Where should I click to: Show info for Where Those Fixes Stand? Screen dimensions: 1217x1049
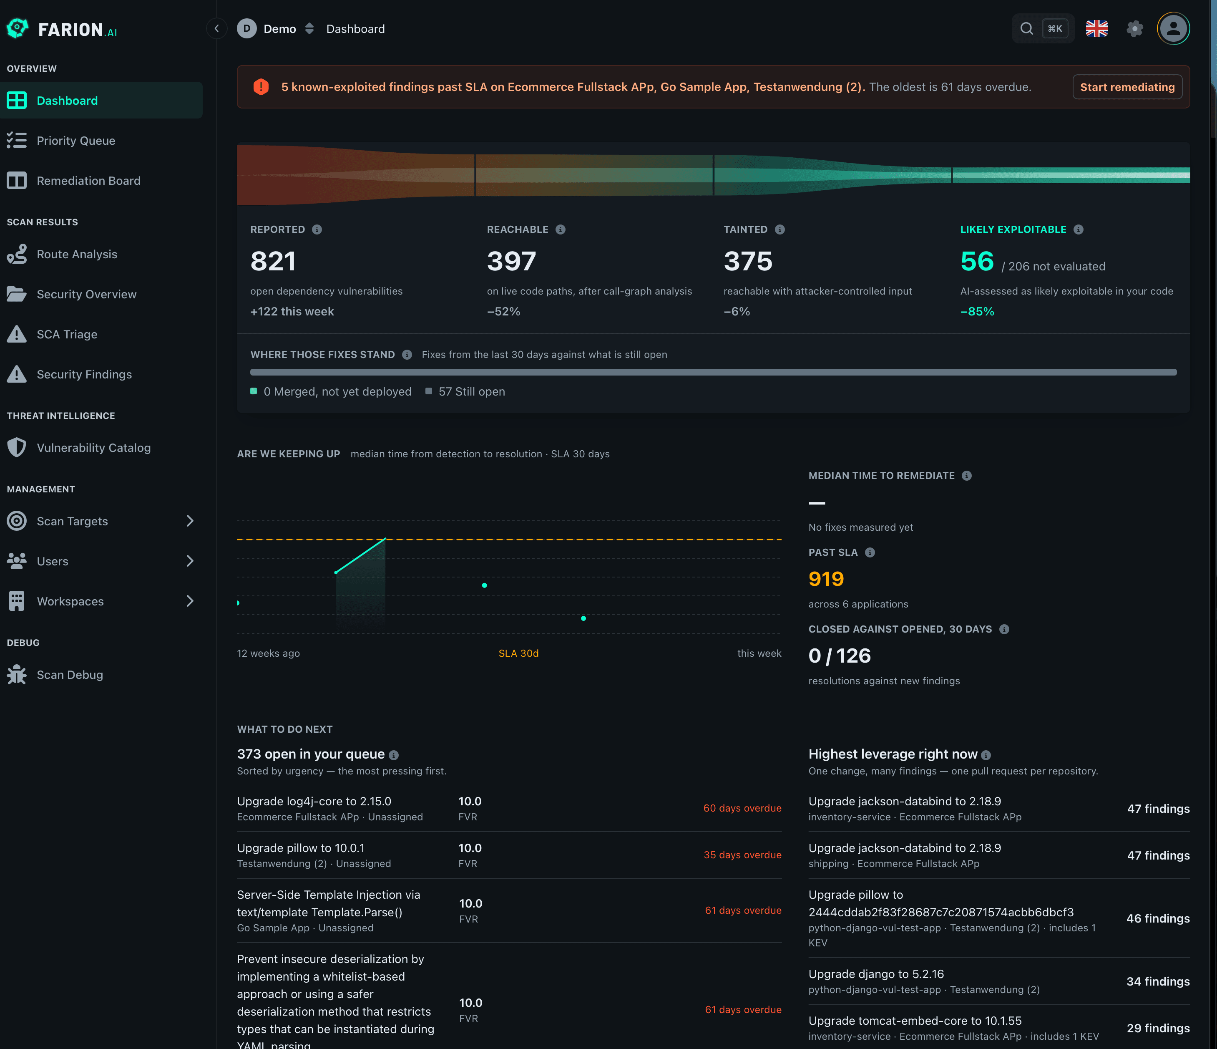coord(407,354)
